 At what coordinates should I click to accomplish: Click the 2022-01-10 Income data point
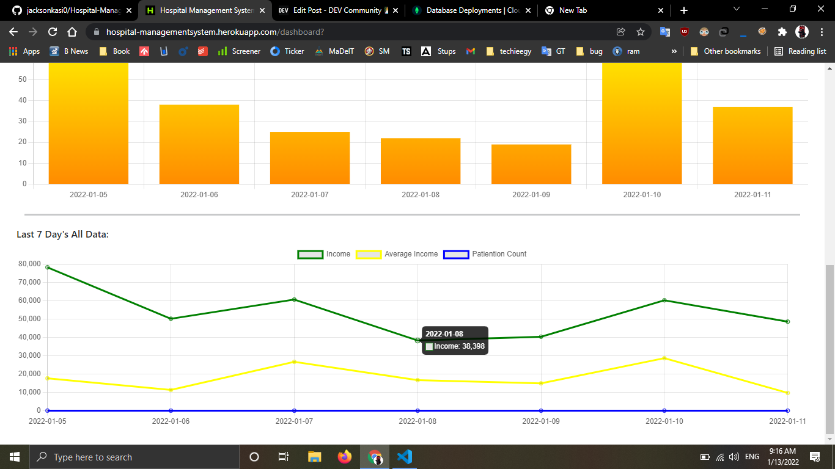pos(664,300)
